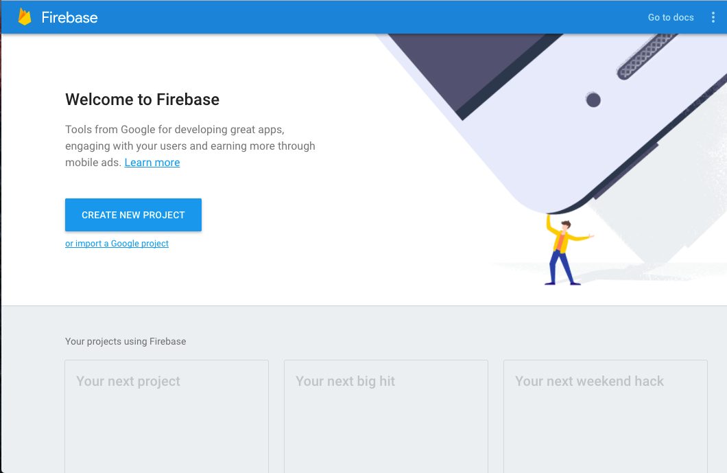Screen dimensions: 727x473
Task: Select 'or import a Google project' link
Action: 117,243
